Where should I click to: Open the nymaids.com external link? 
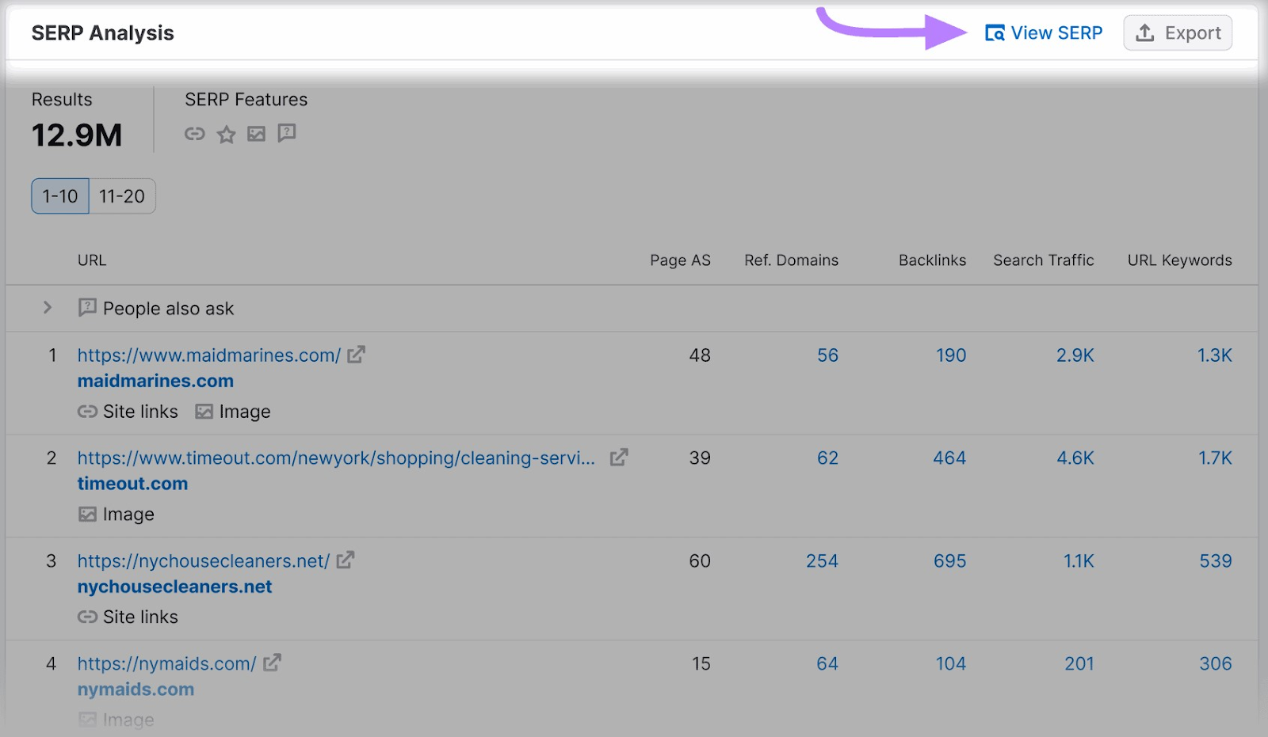pyautogui.click(x=272, y=663)
